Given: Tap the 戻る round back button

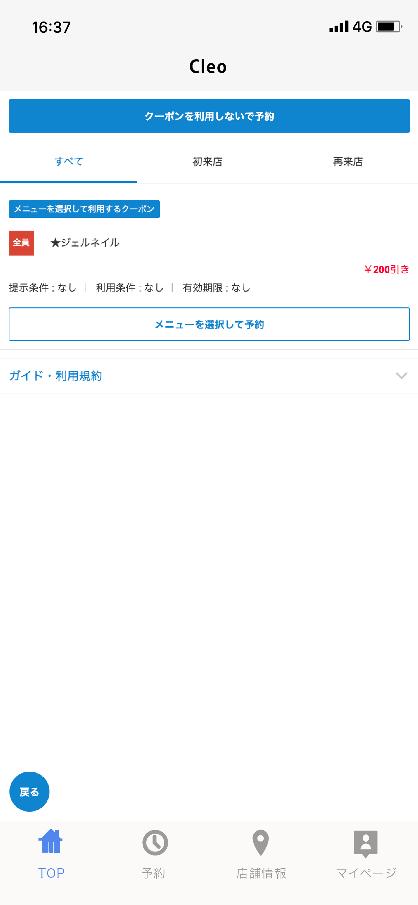Looking at the screenshot, I should (x=29, y=791).
